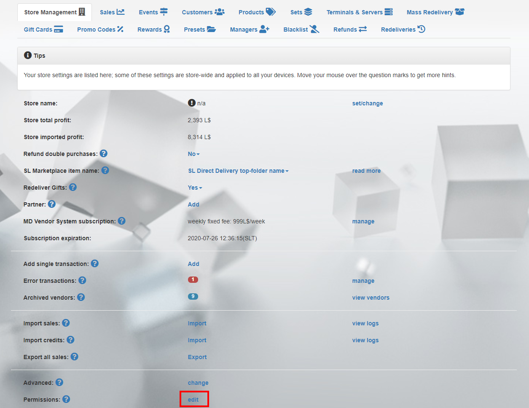Image resolution: width=529 pixels, height=408 pixels.
Task: Switch to the Sales tab
Action: coord(112,12)
